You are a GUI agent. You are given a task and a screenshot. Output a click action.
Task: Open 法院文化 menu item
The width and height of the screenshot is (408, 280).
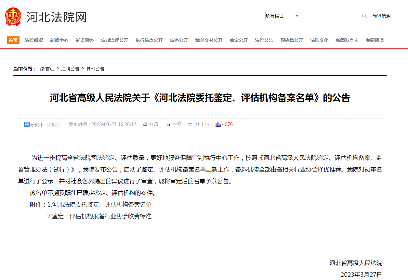tap(320, 40)
